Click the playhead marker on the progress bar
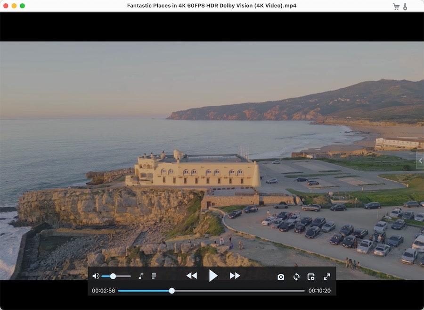Viewport: 424px width, 310px height. click(171, 291)
